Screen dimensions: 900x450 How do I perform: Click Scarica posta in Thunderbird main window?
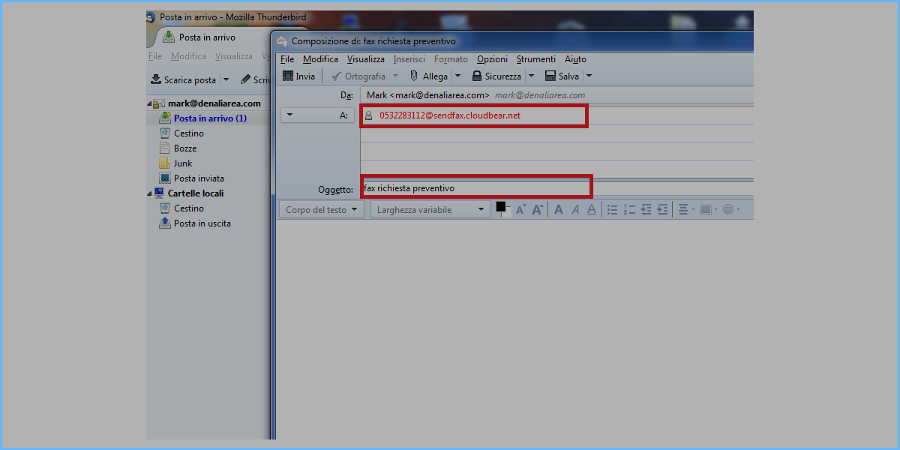pos(184,79)
